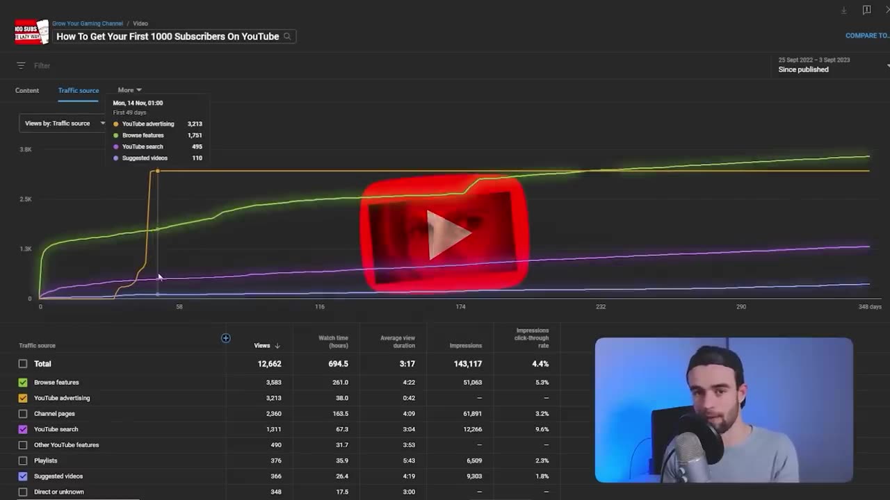Screen dimensions: 890x500
Task: Click the download icon at top right
Action: point(844,10)
